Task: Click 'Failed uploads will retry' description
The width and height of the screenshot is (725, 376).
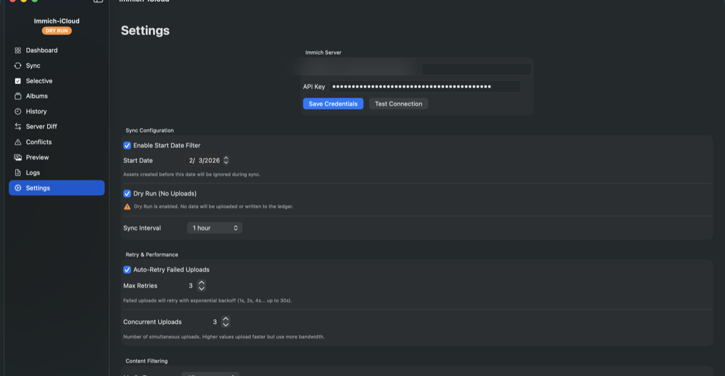Action: 208,301
